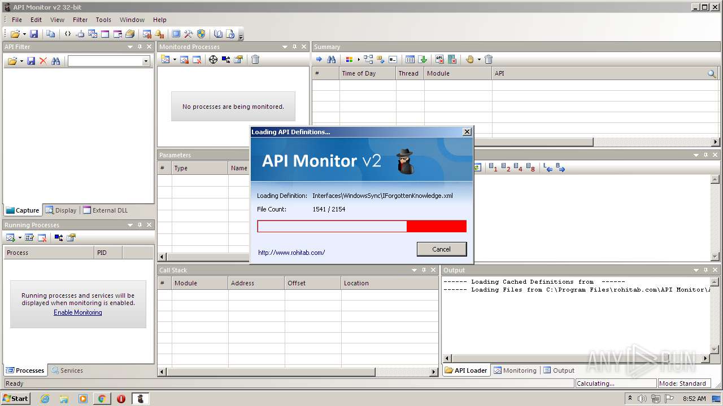Click the hand pause icon in Summary toolbar

coord(470,59)
